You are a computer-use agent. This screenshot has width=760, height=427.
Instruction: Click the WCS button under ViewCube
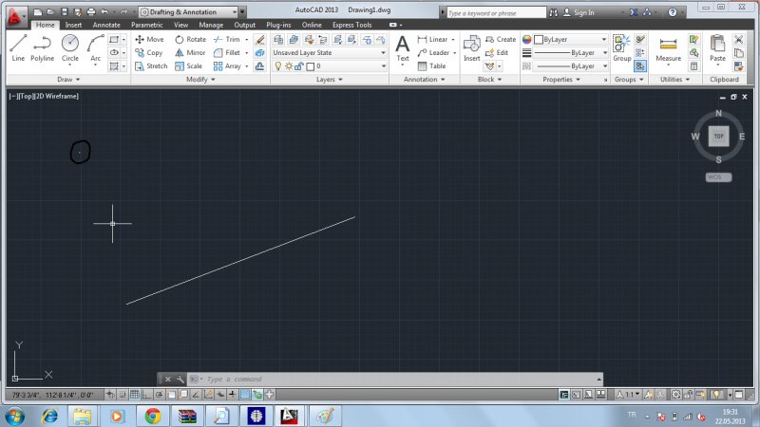[718, 177]
